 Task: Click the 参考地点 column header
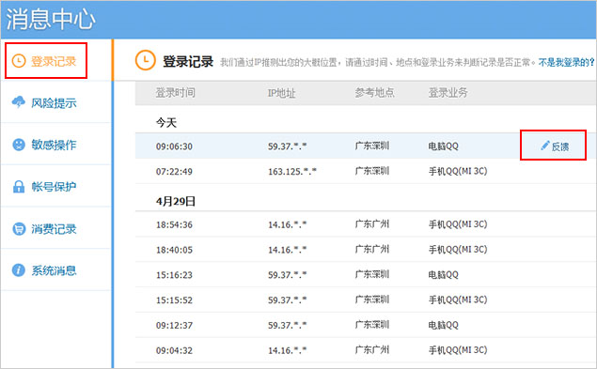(x=374, y=92)
